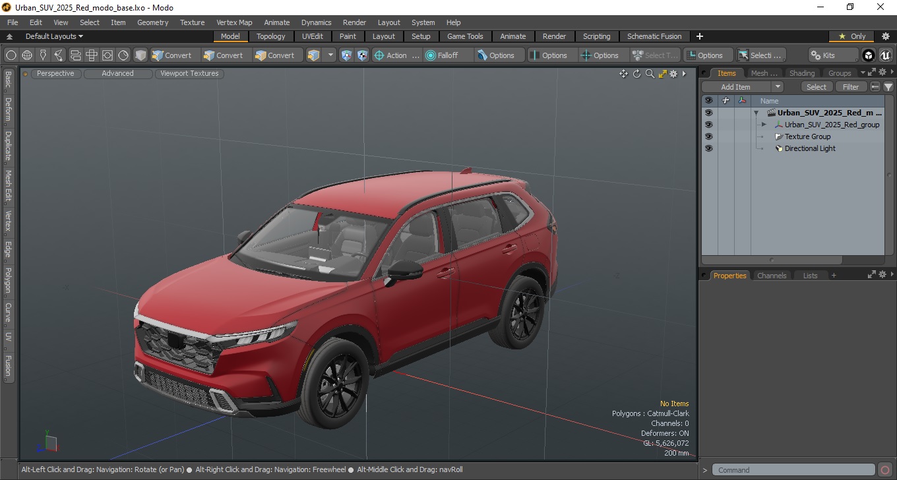Viewport: 897px width, 480px height.
Task: Toggle the Action Center button
Action: 396,55
